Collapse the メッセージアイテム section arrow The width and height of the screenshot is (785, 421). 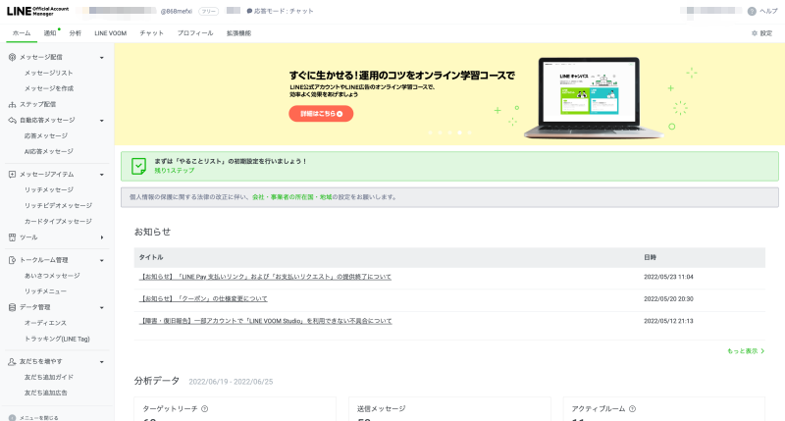(x=101, y=175)
